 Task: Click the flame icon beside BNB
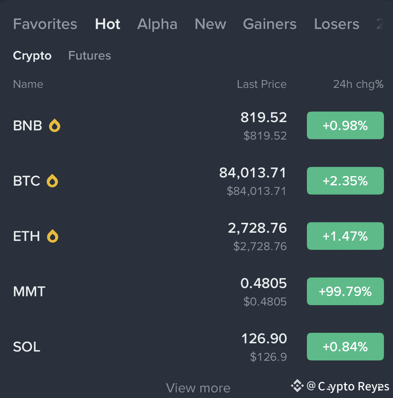click(x=55, y=126)
